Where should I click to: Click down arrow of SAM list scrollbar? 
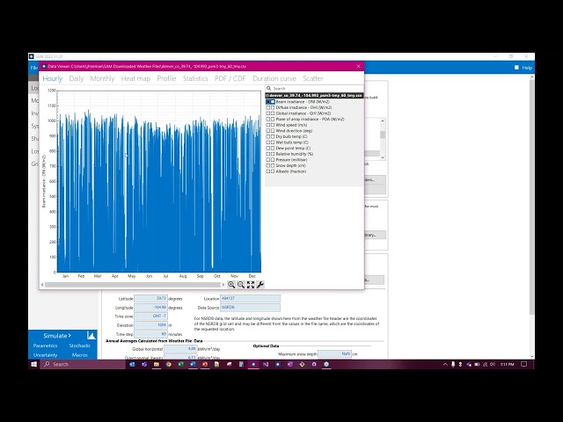tap(383, 157)
